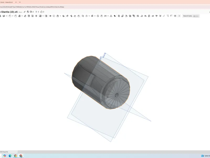Select the Modify fillet tool icon
The height and width of the screenshot is (158, 210).
[x=67, y=16]
